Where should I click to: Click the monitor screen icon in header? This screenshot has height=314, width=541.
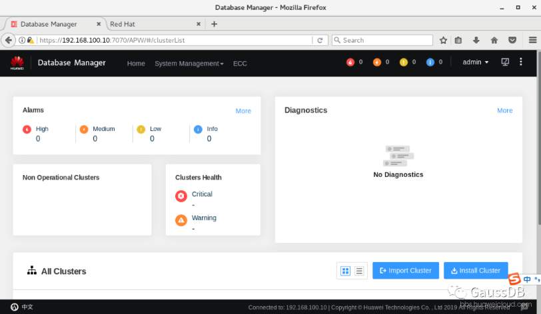pos(505,62)
